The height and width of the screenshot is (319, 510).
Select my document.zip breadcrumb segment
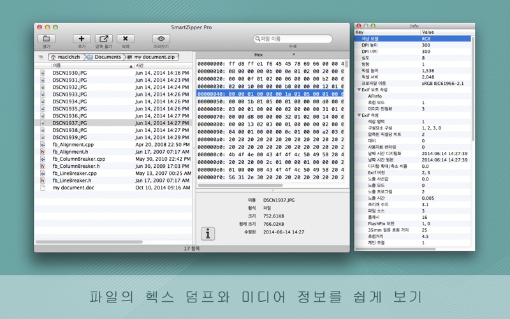tap(152, 57)
